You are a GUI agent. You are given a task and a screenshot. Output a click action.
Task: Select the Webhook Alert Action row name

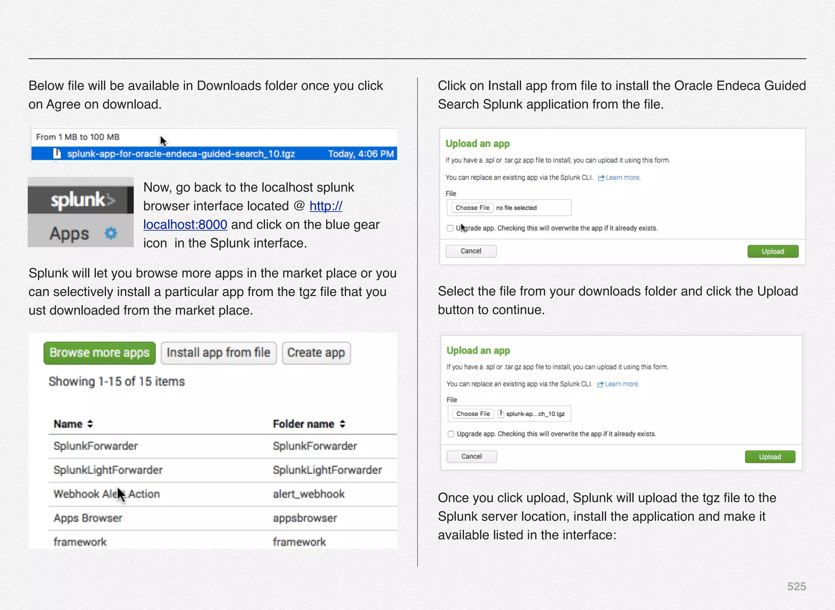[x=107, y=494]
